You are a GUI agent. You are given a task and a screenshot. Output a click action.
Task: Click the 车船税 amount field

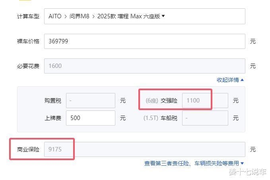205,118
